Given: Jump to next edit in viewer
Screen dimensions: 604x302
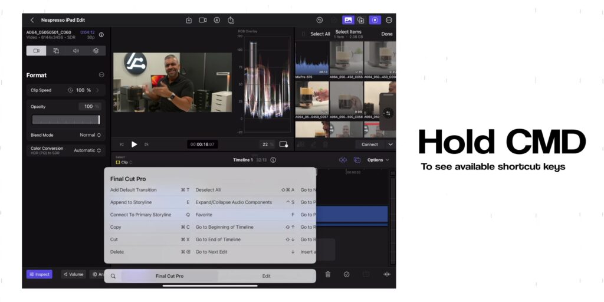Looking at the screenshot, I should tap(146, 145).
